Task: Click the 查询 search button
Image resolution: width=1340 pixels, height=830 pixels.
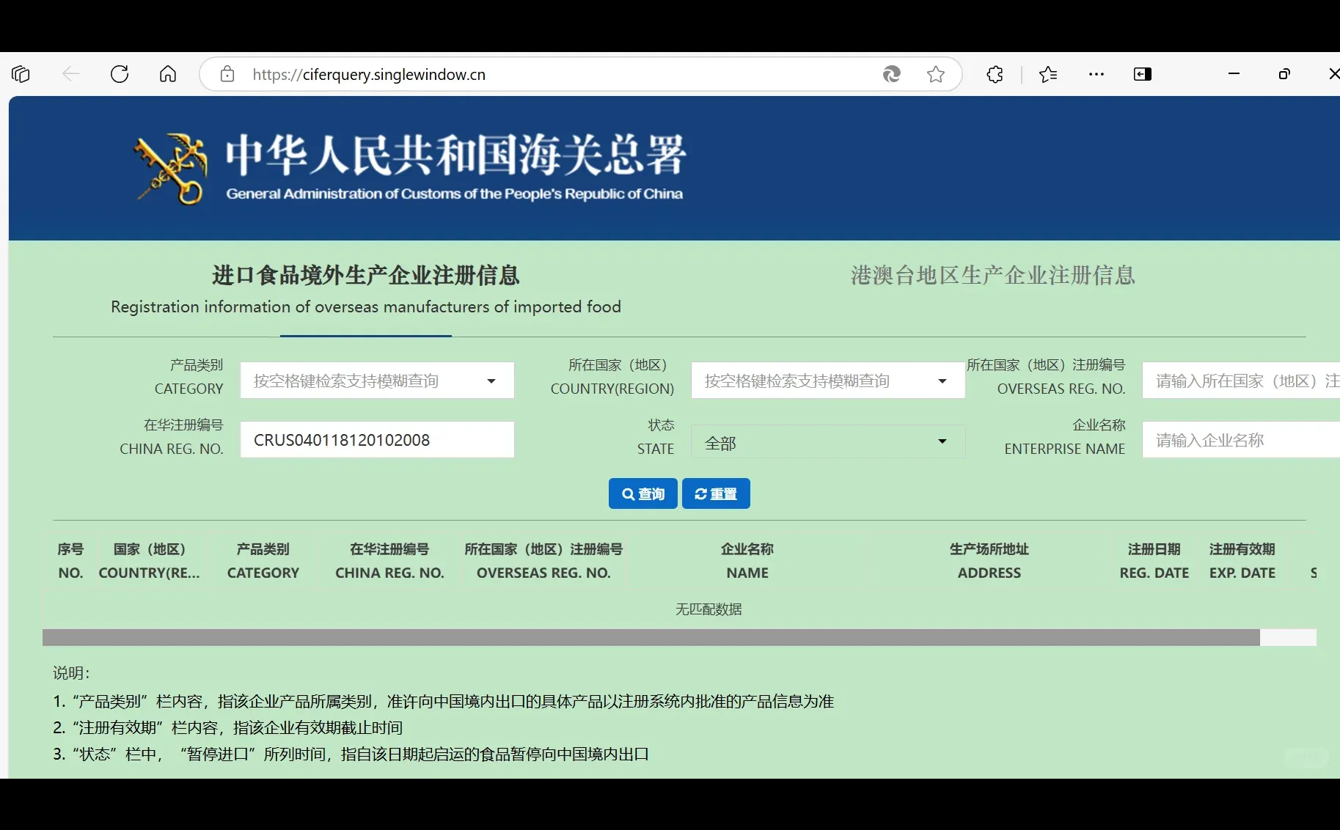Action: click(x=642, y=493)
